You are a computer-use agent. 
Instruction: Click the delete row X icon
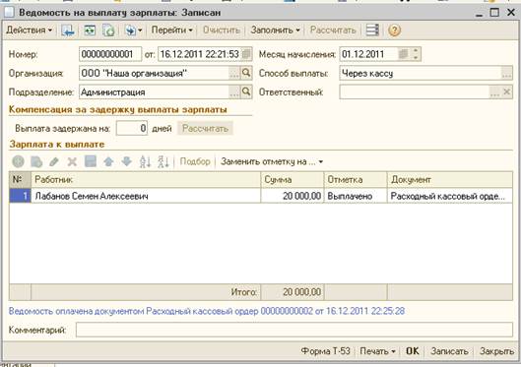click(72, 161)
